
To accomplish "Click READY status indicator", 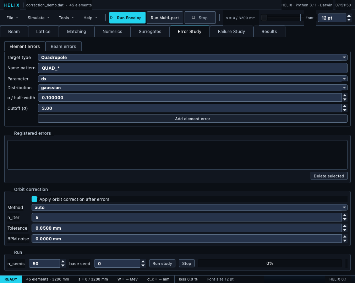I will click(x=11, y=279).
